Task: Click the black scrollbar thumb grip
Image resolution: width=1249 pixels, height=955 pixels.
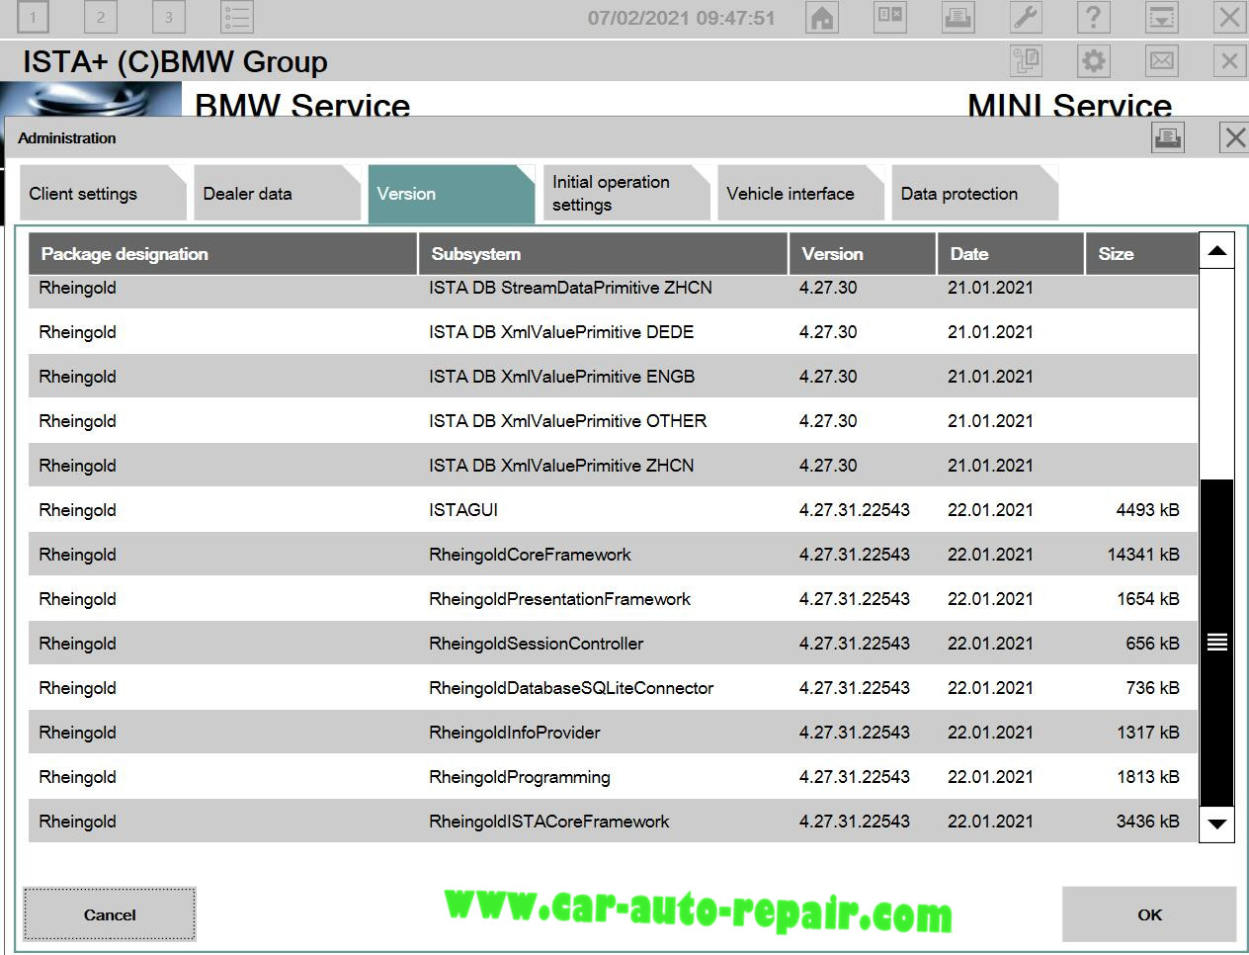Action: (x=1216, y=643)
